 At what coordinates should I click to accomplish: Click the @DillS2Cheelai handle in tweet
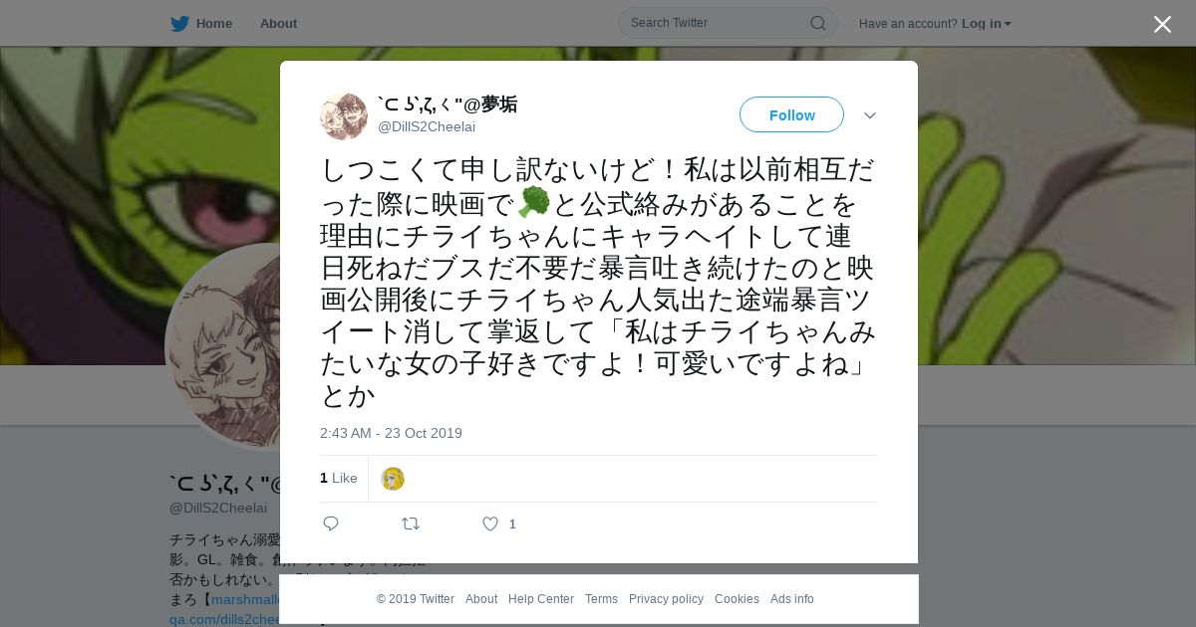tap(427, 127)
